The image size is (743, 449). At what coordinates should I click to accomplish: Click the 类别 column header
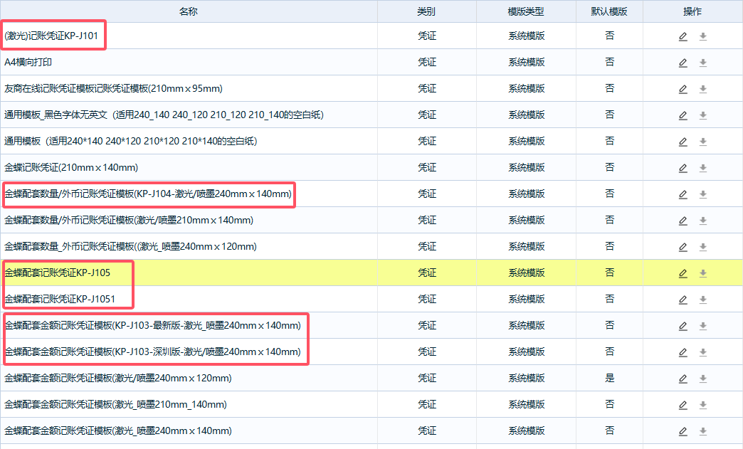tap(427, 11)
